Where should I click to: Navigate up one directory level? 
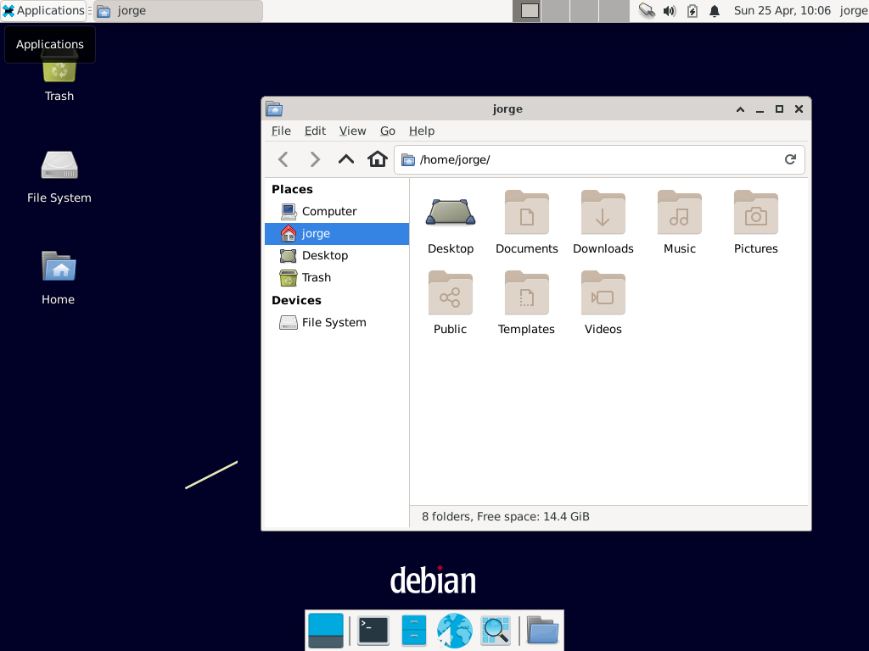click(345, 159)
